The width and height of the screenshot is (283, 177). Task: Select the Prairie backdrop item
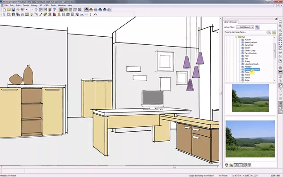(247, 75)
